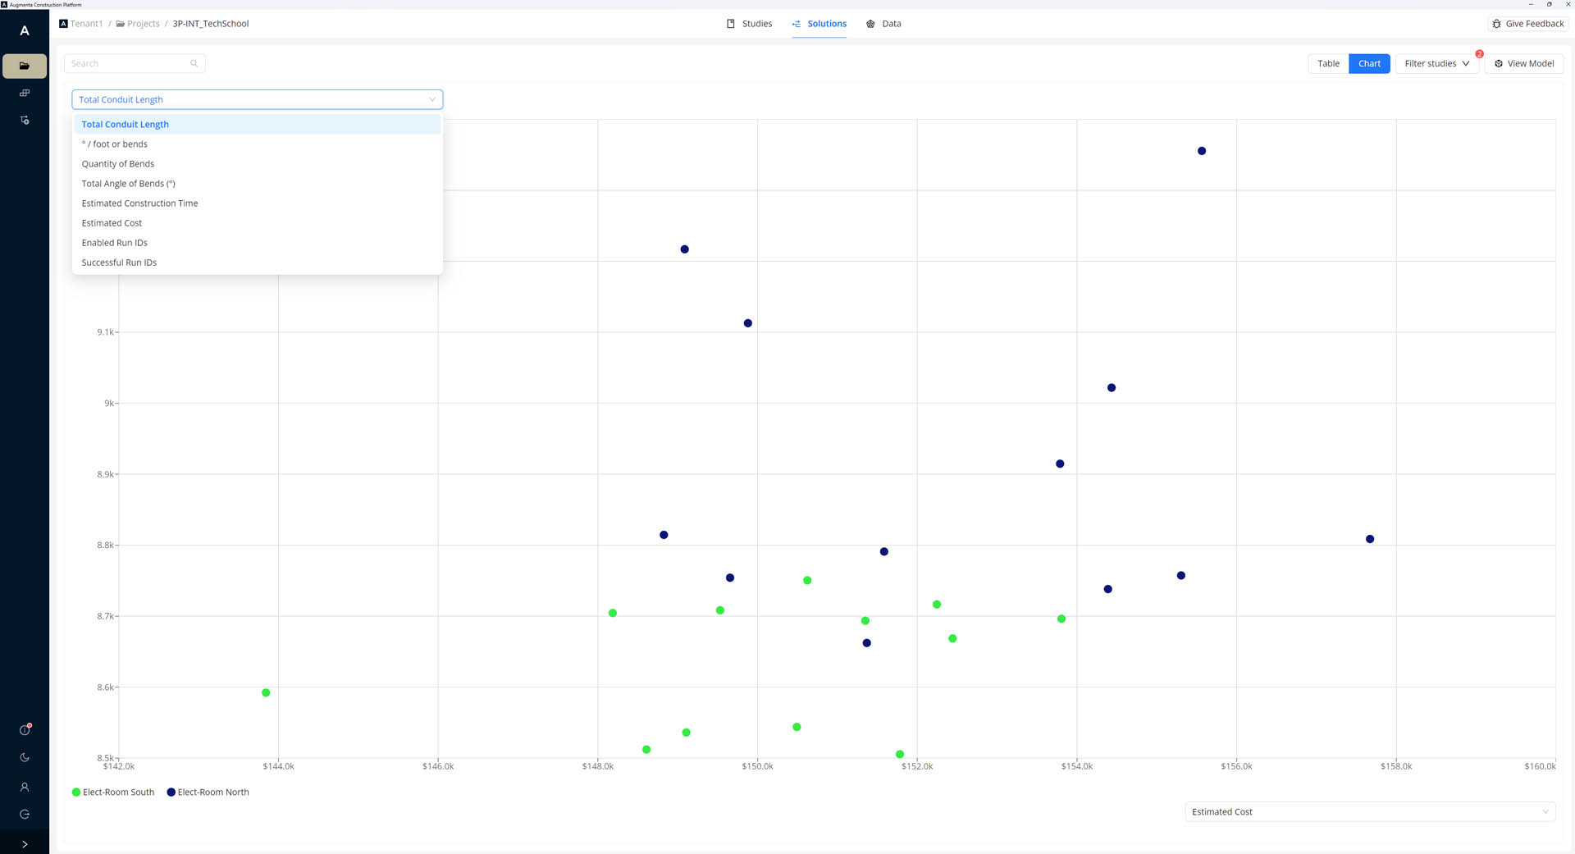This screenshot has height=854, width=1575.
Task: Click the Augmenta 'A' logo
Action: coord(25,31)
